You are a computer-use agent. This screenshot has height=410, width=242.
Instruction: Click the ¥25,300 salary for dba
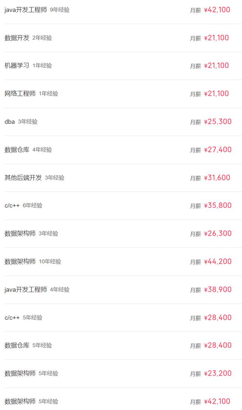217,122
